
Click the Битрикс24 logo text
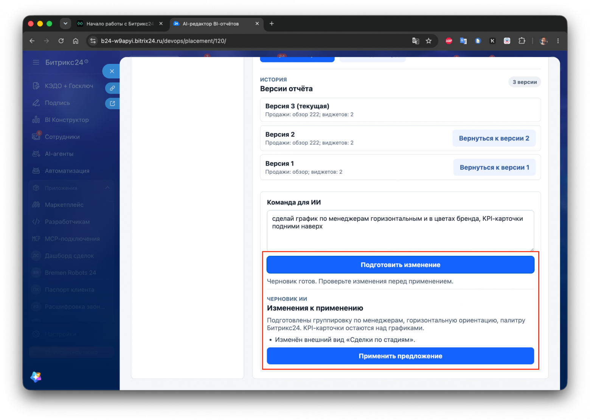[x=64, y=62]
